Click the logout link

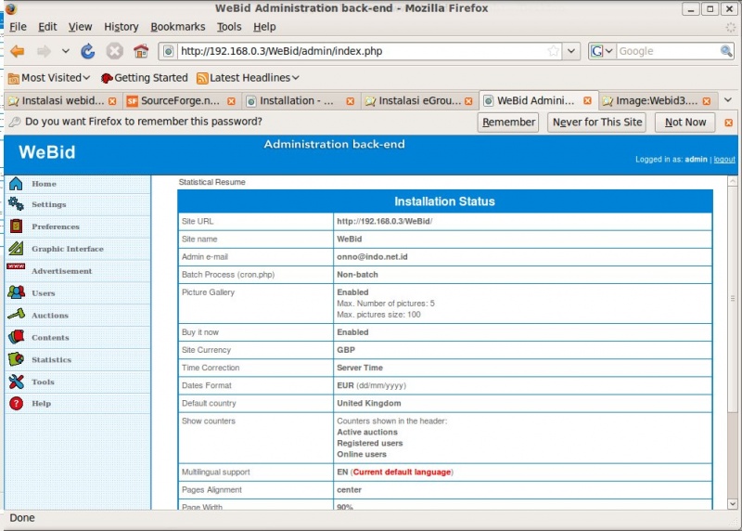[x=723, y=160]
